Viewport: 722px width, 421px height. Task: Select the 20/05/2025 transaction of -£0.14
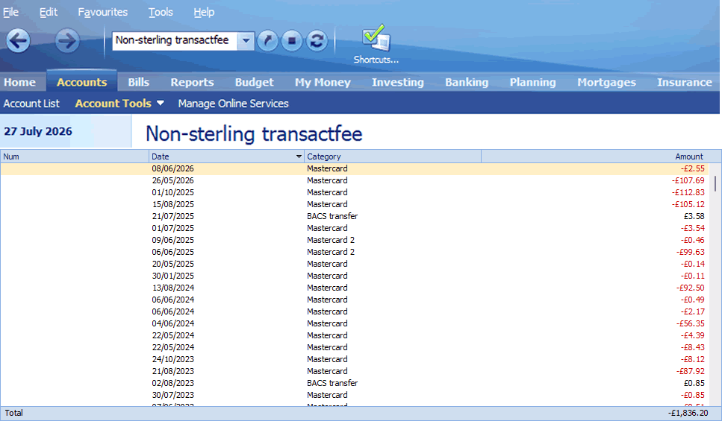coord(354,265)
